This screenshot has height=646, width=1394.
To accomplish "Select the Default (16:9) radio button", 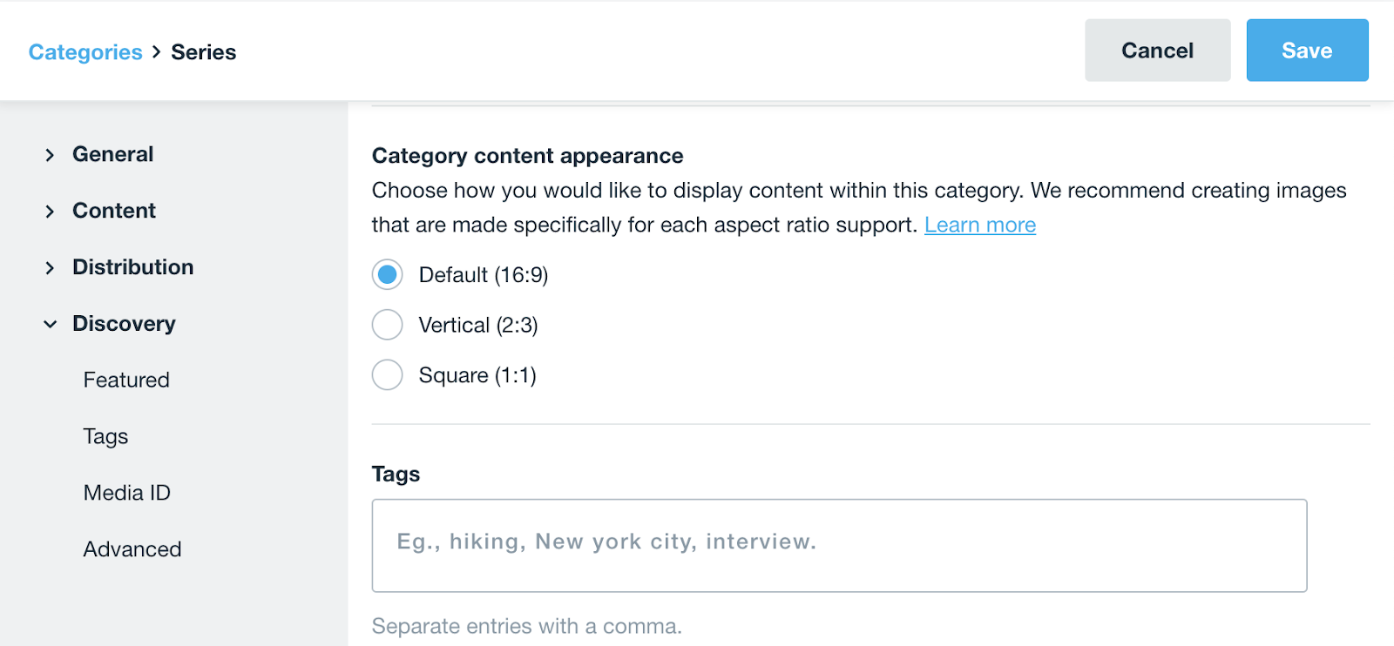I will point(387,275).
